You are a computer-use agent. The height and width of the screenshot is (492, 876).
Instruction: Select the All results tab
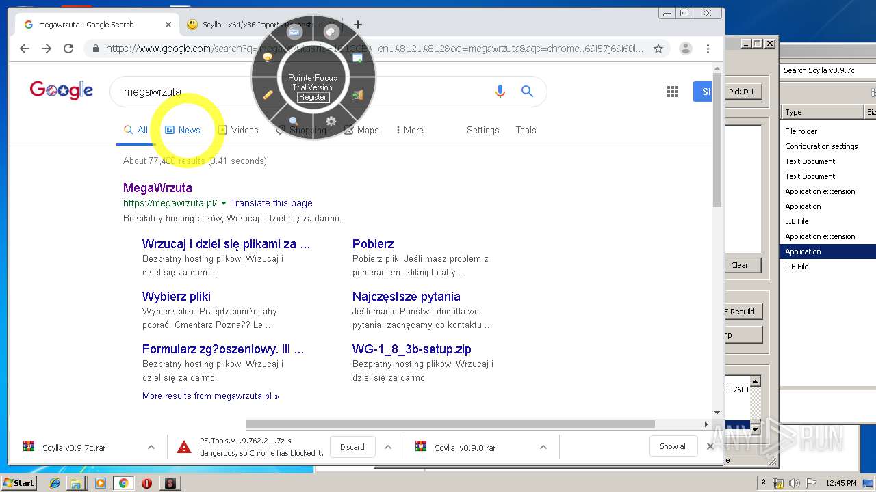pos(136,130)
